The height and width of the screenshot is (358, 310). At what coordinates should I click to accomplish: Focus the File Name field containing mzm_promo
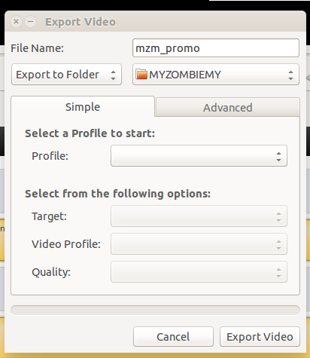pyautogui.click(x=216, y=48)
